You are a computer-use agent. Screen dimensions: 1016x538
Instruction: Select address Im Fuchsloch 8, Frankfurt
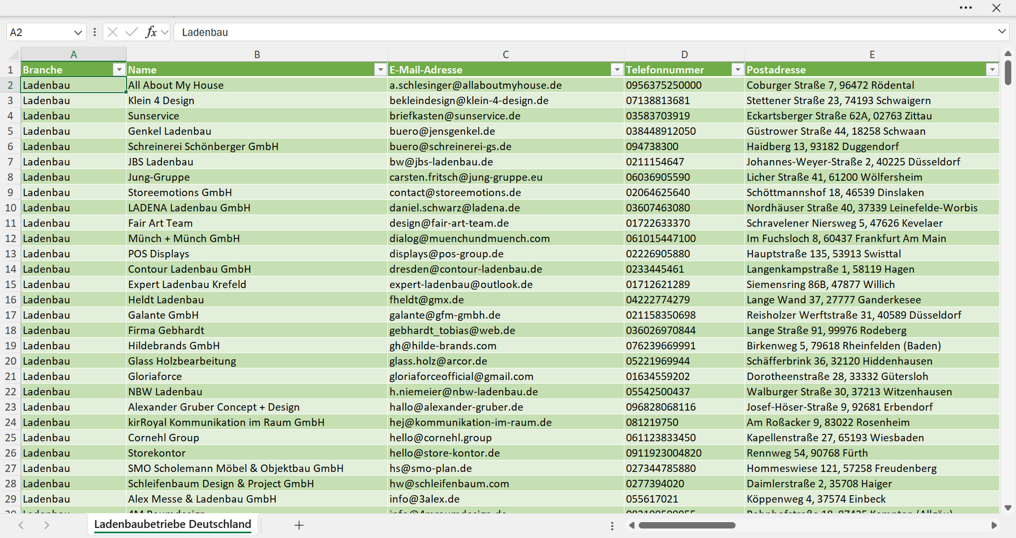(x=872, y=239)
